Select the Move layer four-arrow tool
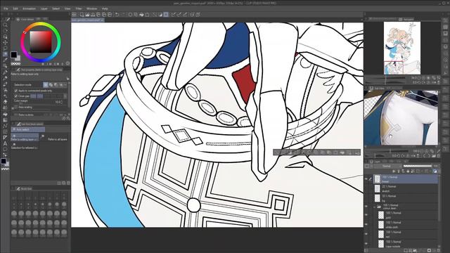Screen dimensions: 450x253 [x=5, y=42]
